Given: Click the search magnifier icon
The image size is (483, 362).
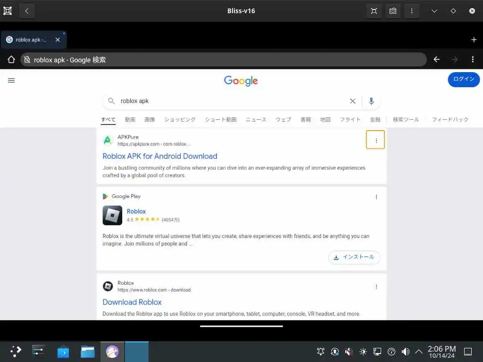Looking at the screenshot, I should pos(111,101).
